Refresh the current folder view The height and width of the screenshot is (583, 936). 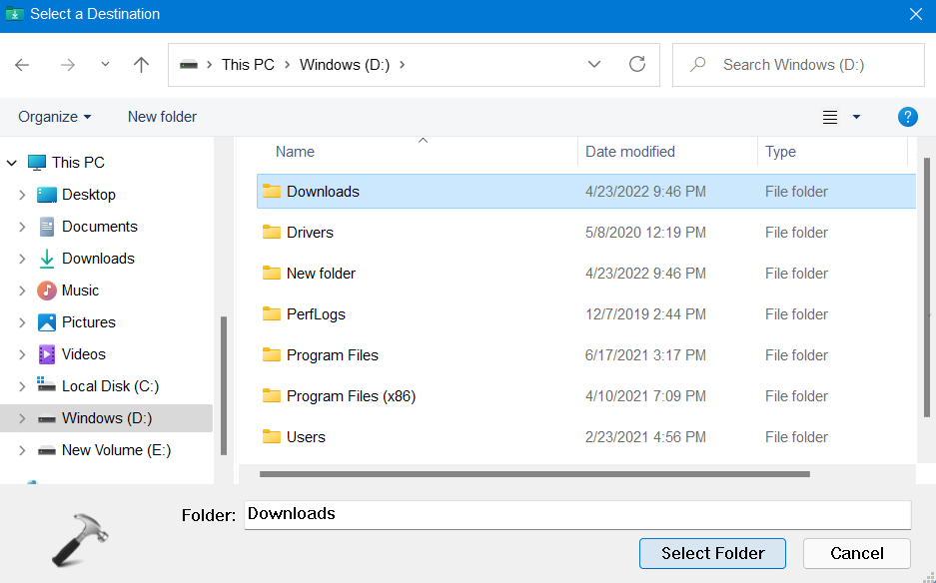[637, 65]
